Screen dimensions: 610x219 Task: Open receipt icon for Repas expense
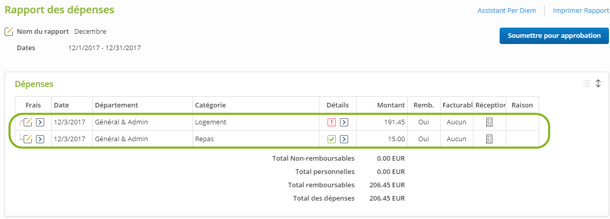click(x=489, y=139)
